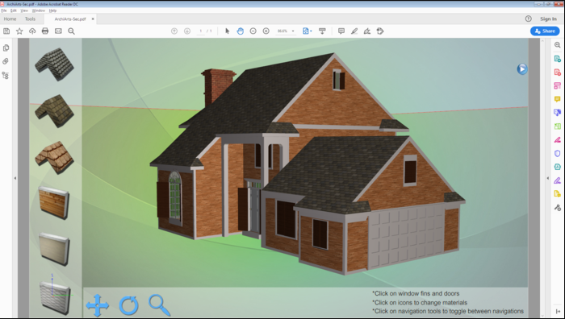
Task: Open the Help menu
Action: pos(52,10)
